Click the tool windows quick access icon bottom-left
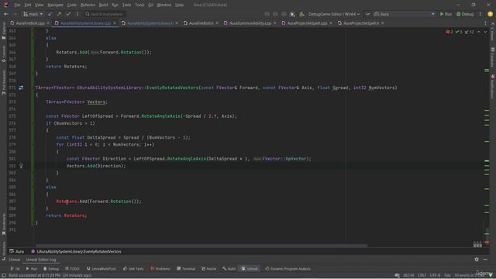The image size is (496, 279). click(4, 275)
